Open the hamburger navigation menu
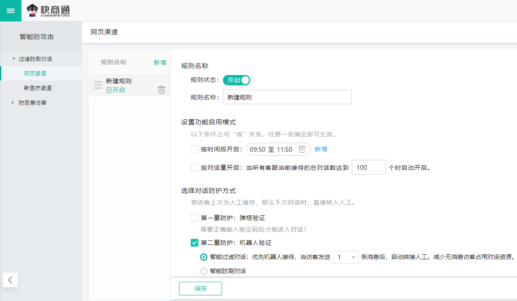 pos(10,10)
